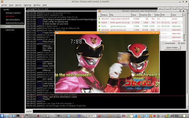Click the upload arrow icon on the Done gosei-tensou.avi row

click(99, 26)
